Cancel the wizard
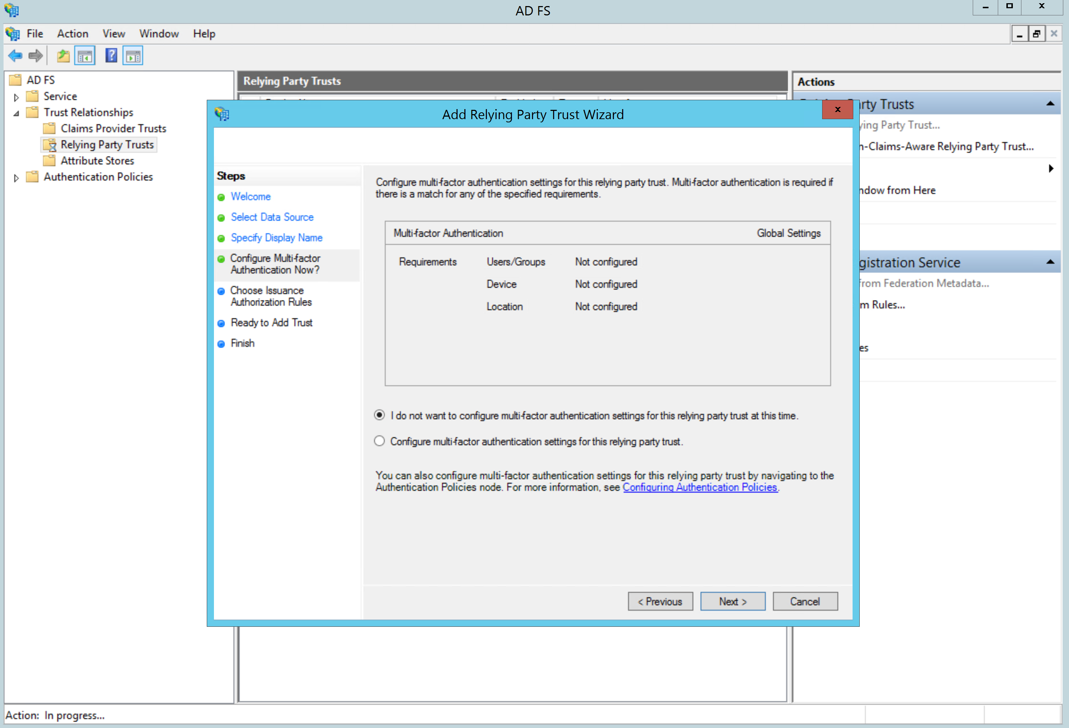1069x728 pixels. coord(805,601)
